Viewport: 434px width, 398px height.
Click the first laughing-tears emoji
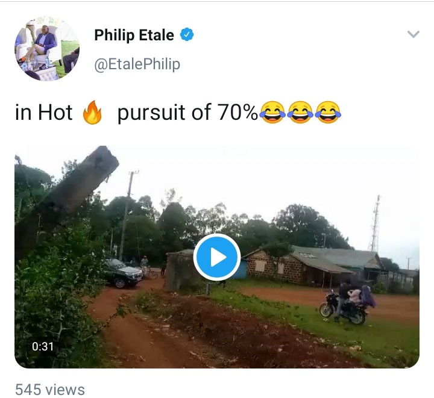pos(272,112)
